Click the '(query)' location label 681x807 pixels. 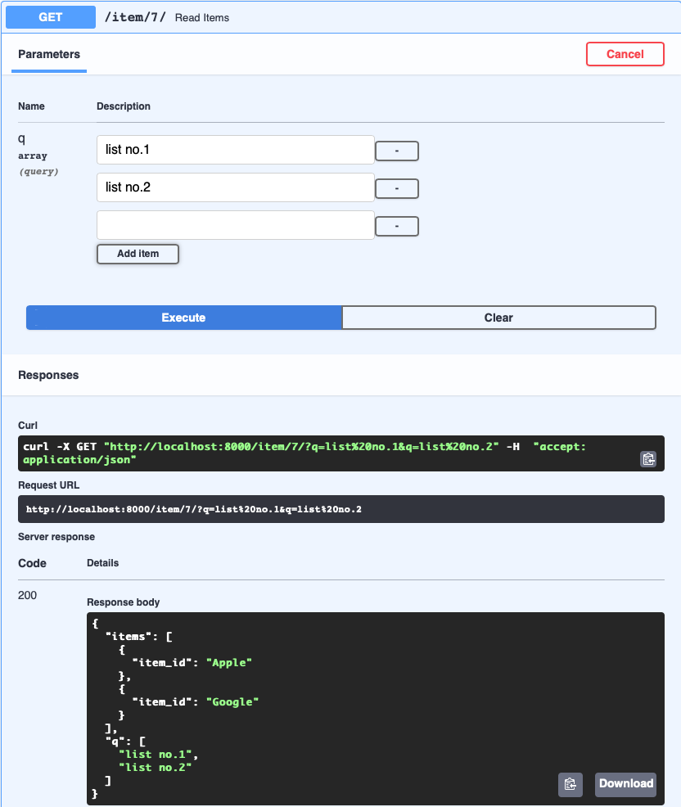tap(38, 171)
